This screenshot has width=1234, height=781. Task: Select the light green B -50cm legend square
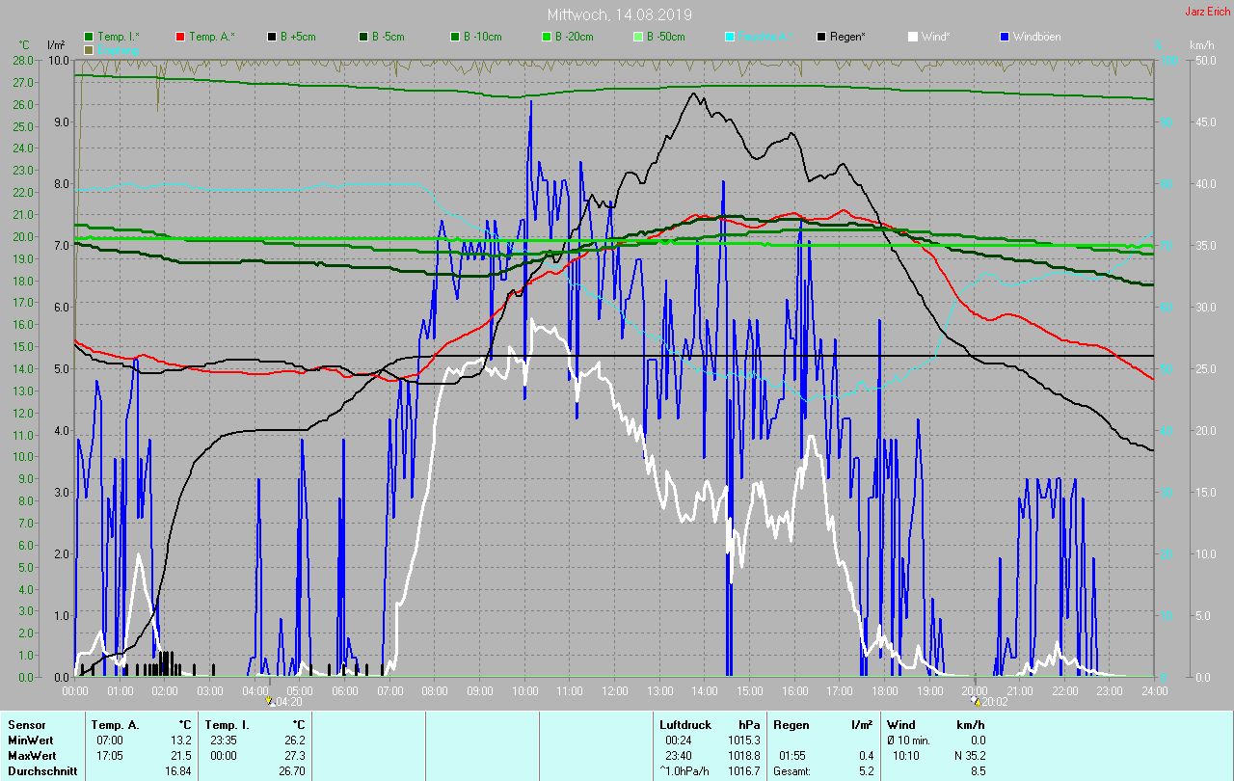pyautogui.click(x=637, y=37)
